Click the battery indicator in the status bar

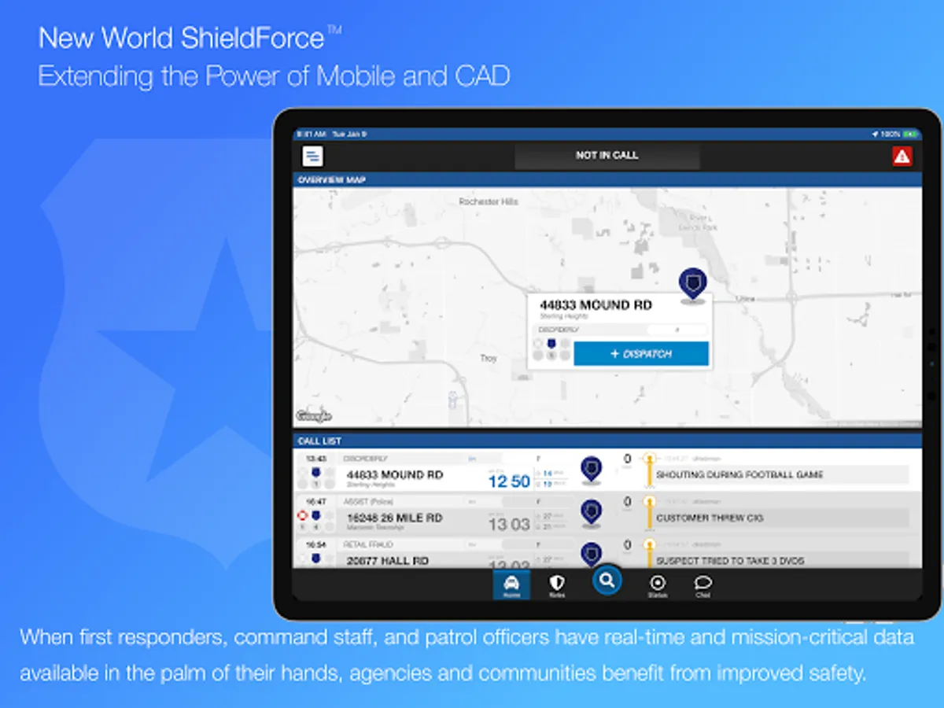(x=910, y=135)
